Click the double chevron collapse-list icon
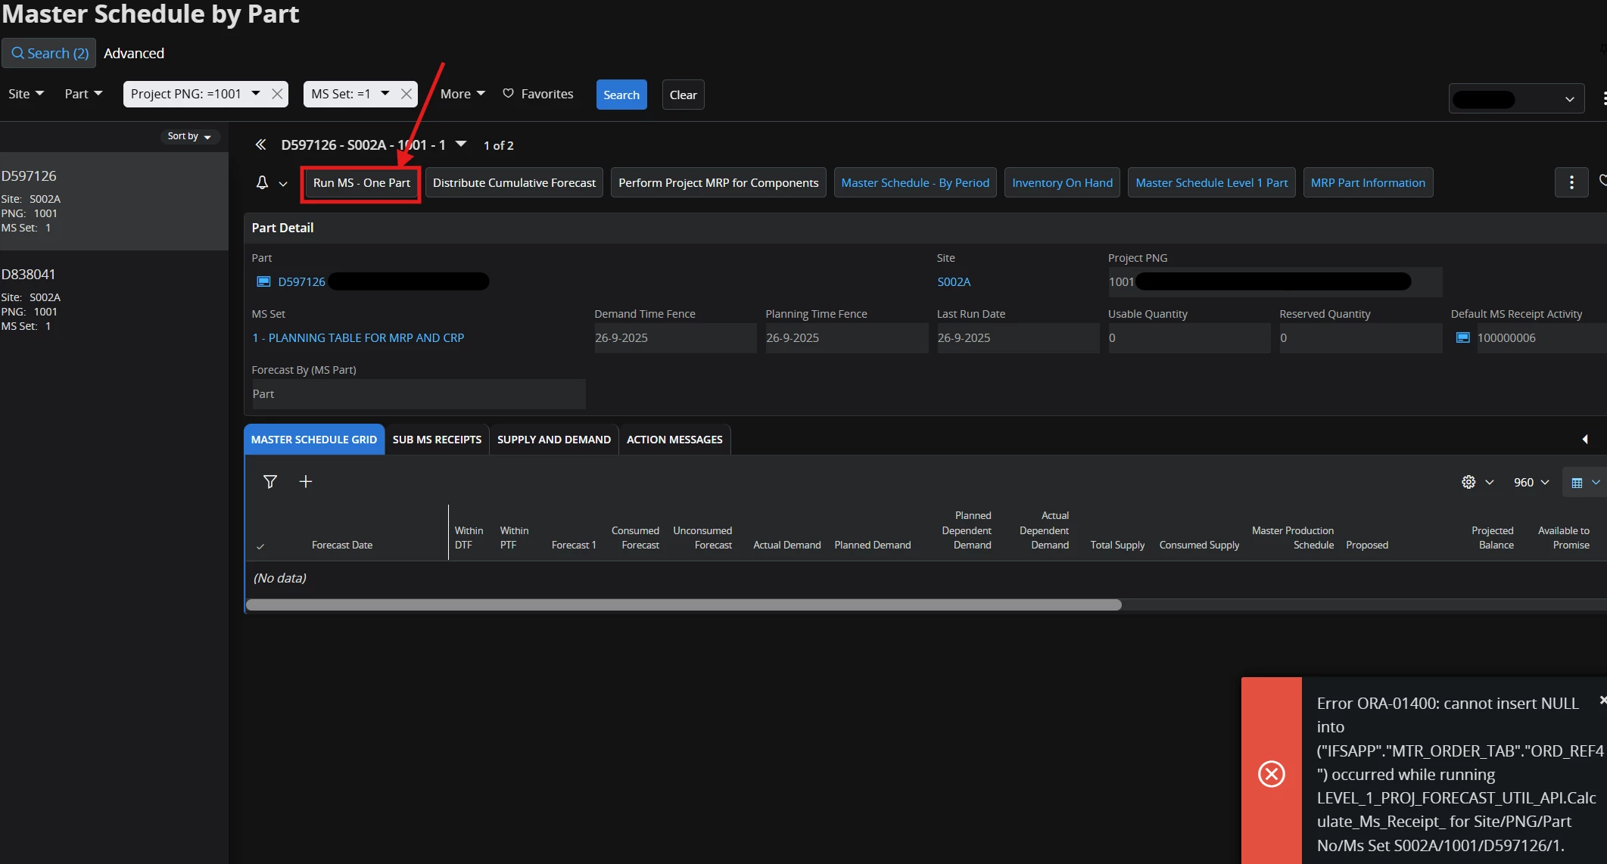This screenshot has height=864, width=1607. point(260,145)
